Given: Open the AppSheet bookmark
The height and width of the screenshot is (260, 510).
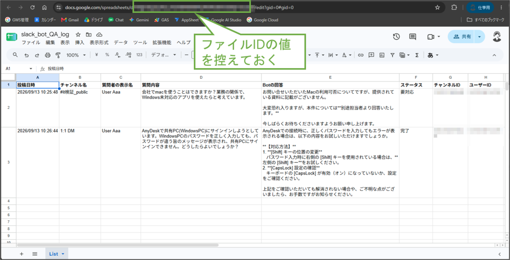Looking at the screenshot, I should coord(186,20).
